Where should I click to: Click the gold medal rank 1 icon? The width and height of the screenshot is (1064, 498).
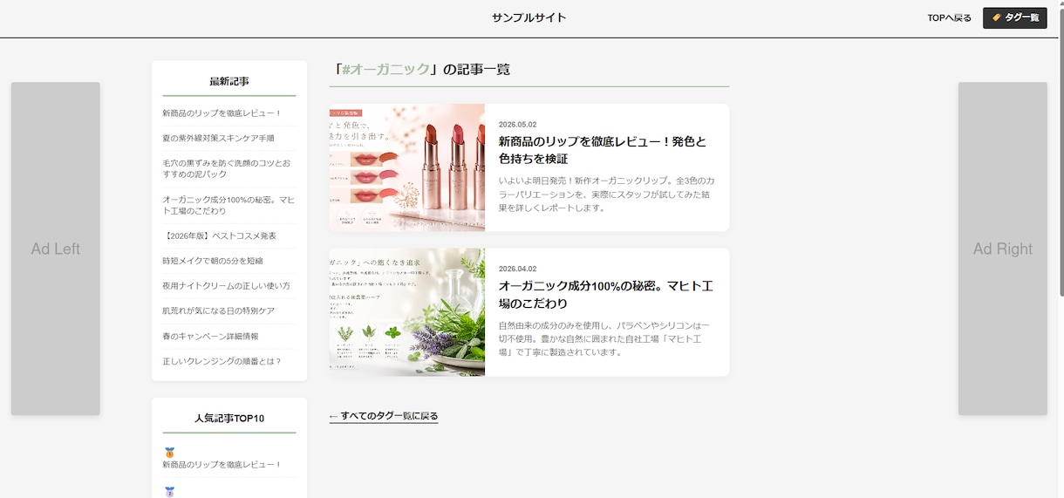[169, 453]
